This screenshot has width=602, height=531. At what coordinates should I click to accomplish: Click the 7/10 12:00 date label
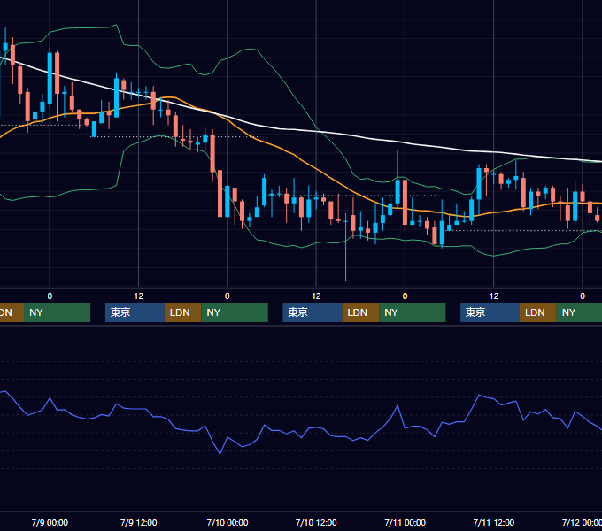coord(316,522)
